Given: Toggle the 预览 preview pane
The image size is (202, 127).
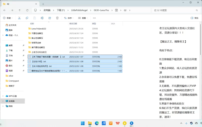Looking at the screenshot, I should [194, 18].
